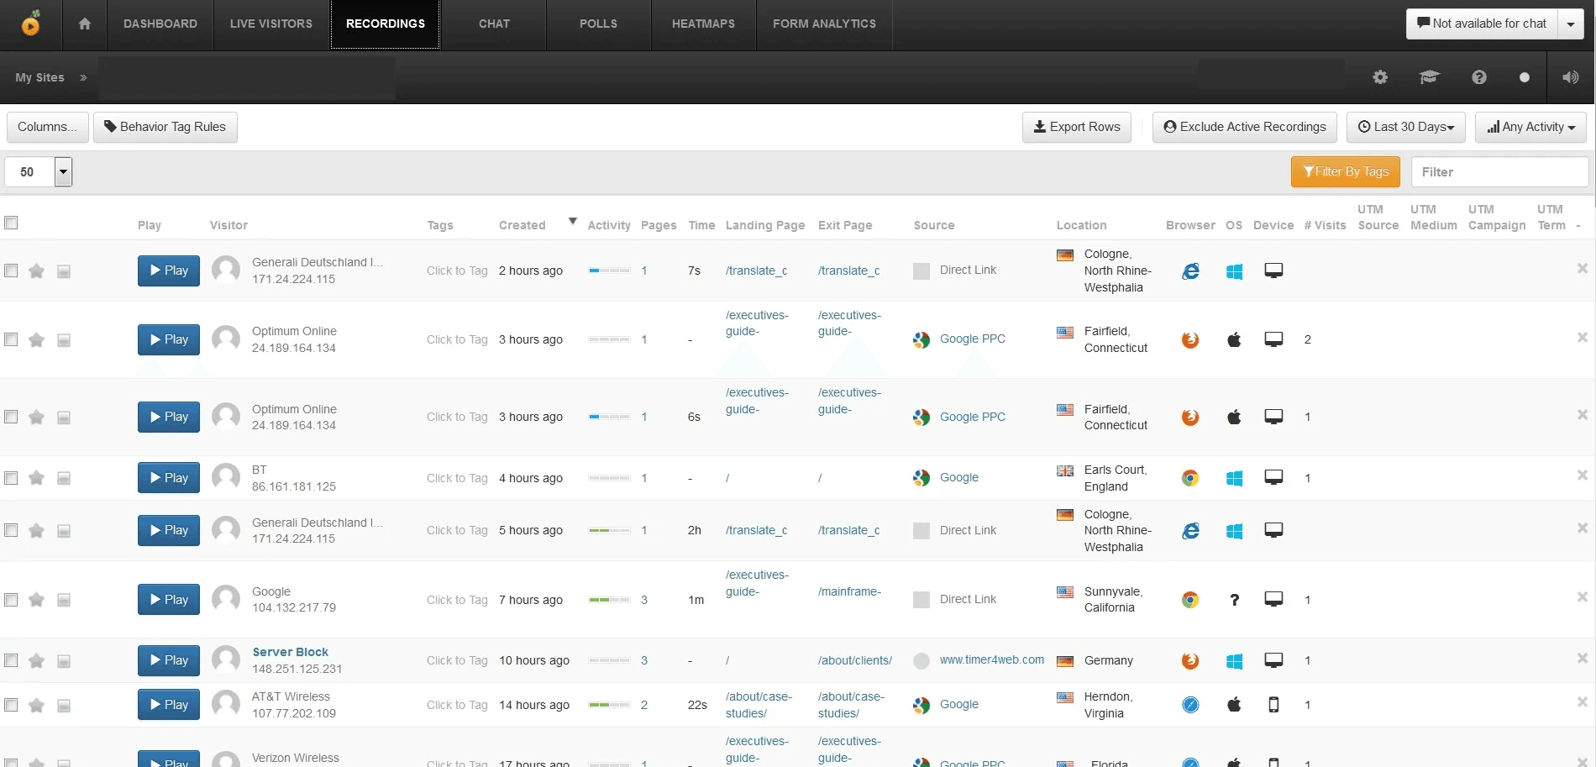
Task: Click the Filter By Tags button
Action: 1346,171
